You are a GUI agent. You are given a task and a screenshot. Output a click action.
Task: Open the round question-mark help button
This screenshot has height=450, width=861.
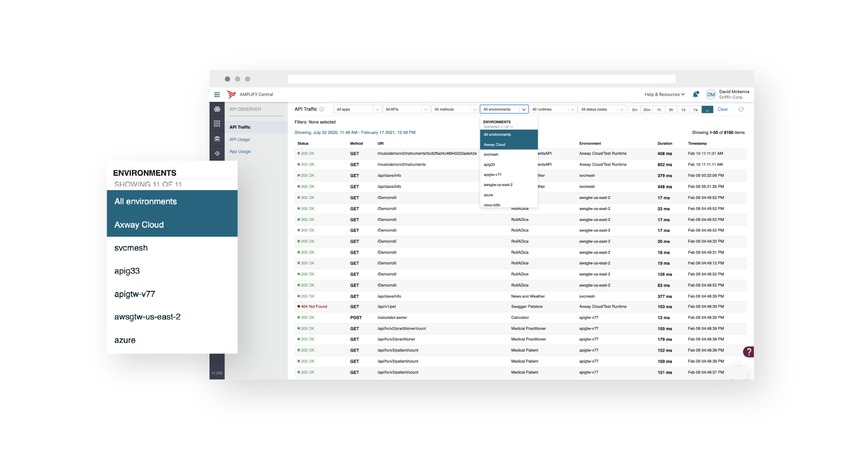(x=749, y=352)
